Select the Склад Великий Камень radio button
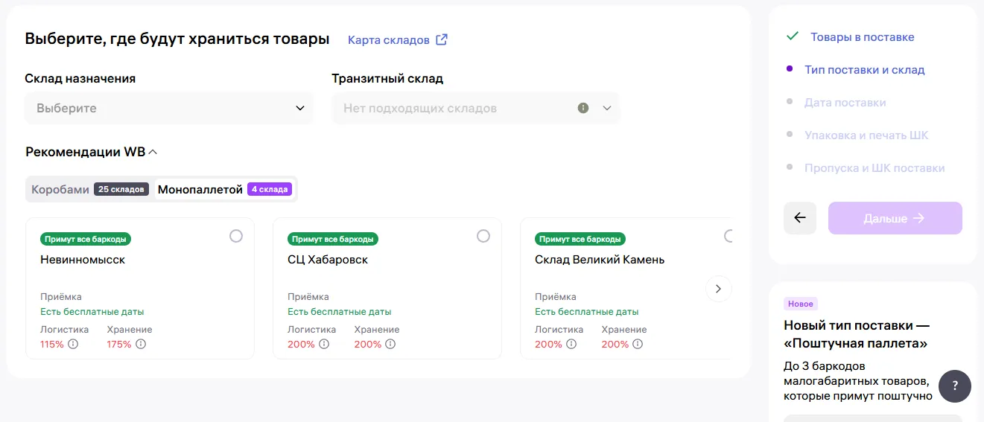 [729, 236]
